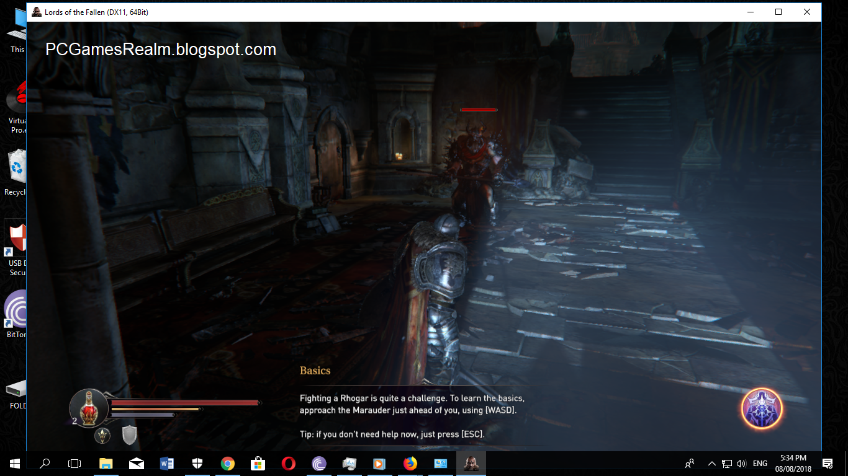Click the Marauder enemy's red health bar
Viewport: 848px width, 476px height.
[479, 110]
